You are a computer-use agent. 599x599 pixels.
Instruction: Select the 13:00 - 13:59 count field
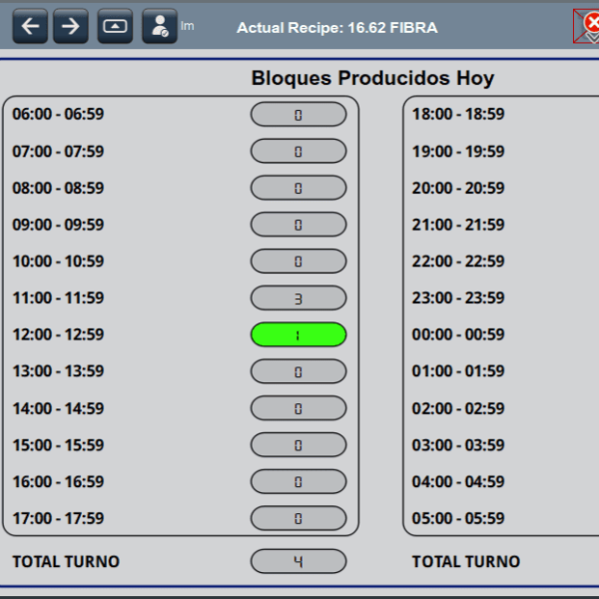[x=299, y=371]
